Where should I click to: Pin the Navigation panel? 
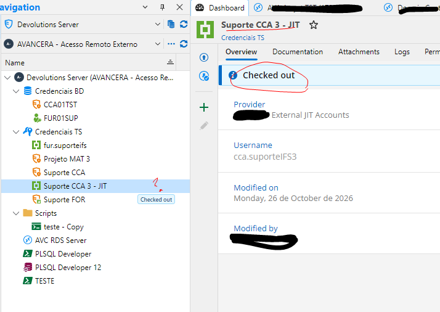(162, 7)
